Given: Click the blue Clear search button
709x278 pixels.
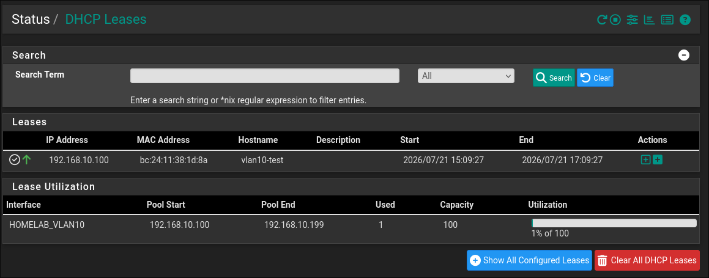Looking at the screenshot, I should coord(595,78).
